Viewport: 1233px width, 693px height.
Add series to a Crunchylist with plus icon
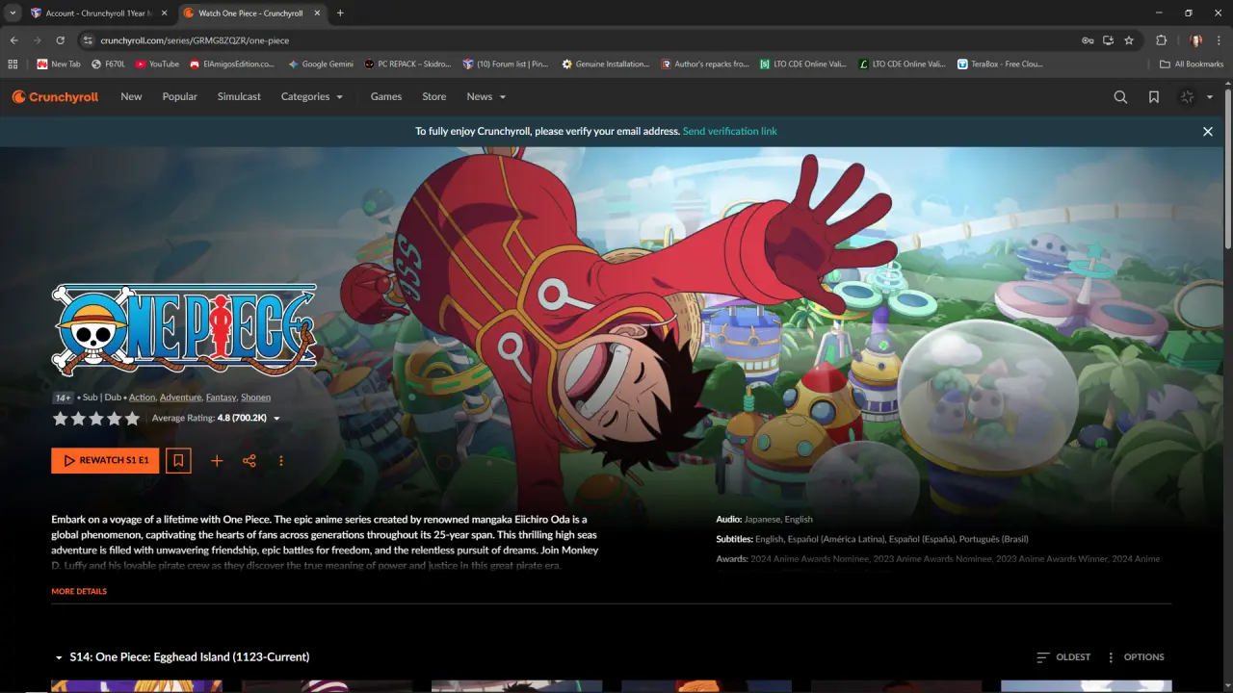click(217, 461)
